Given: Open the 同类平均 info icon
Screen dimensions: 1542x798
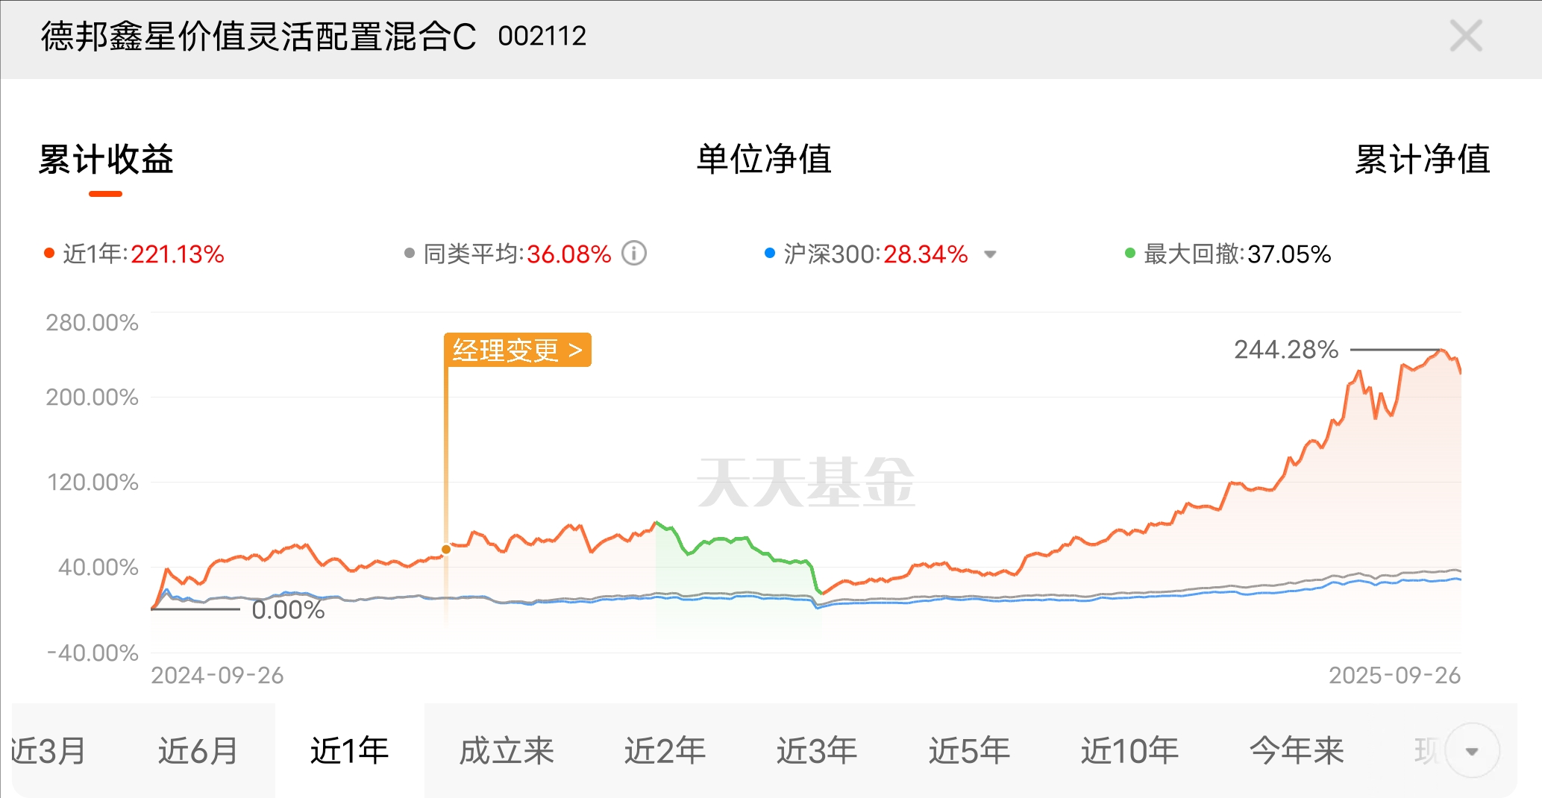Looking at the screenshot, I should tap(634, 254).
